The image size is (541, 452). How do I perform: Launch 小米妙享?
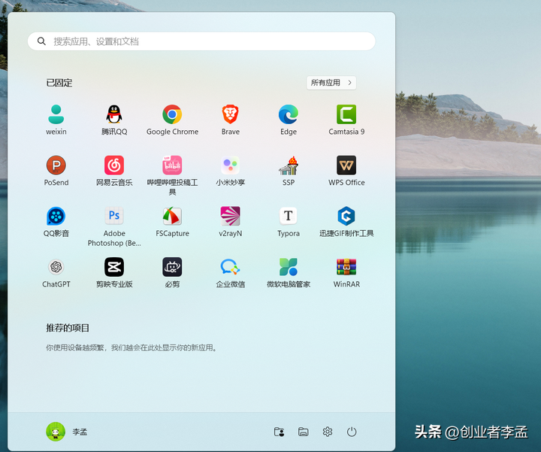[230, 171]
